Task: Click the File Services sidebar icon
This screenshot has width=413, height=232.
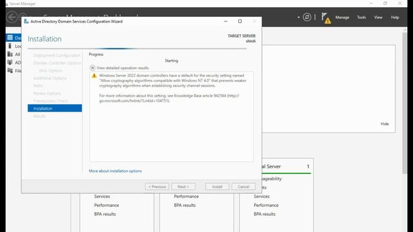Action: [x=10, y=70]
